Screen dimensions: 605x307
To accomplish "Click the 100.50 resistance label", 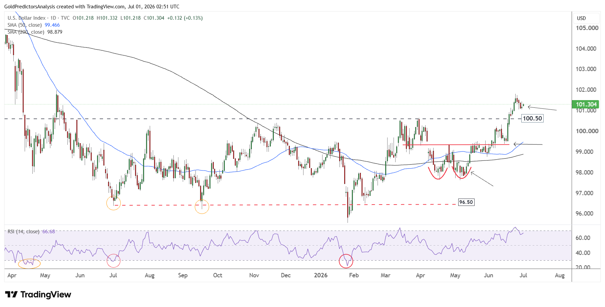I will click(x=532, y=118).
